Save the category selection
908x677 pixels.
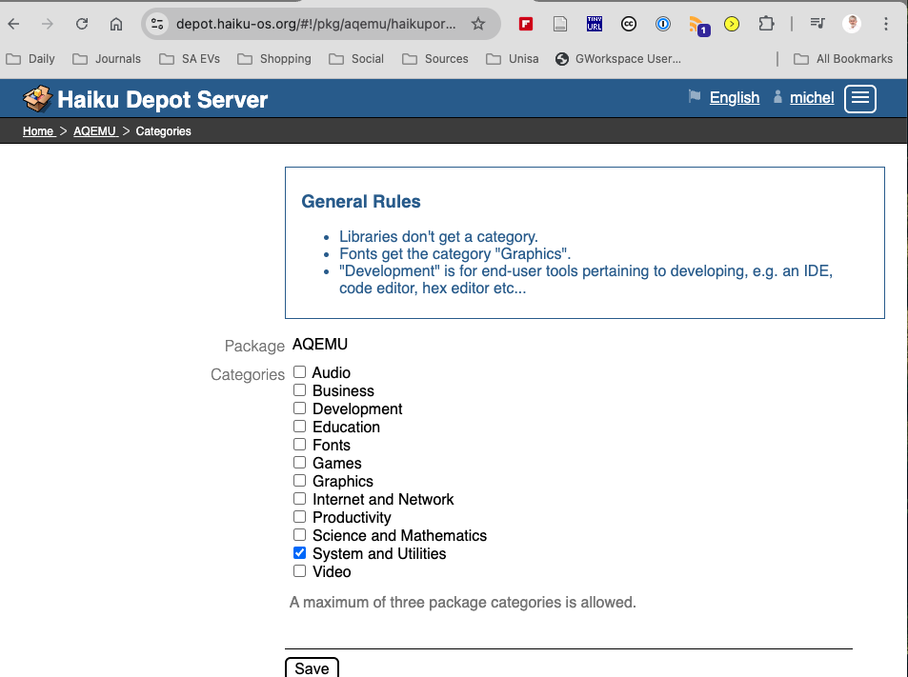click(312, 667)
